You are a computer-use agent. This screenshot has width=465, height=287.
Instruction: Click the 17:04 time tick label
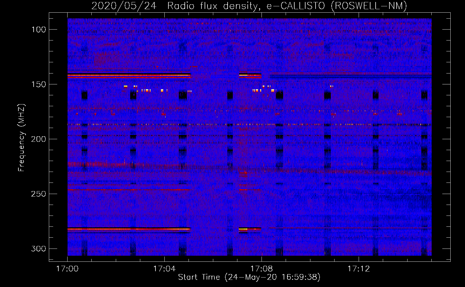click(x=164, y=269)
